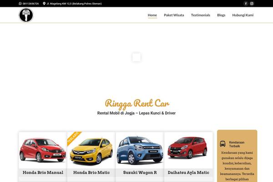Open the Paket Wisata menu
273x182 pixels.
174,15
